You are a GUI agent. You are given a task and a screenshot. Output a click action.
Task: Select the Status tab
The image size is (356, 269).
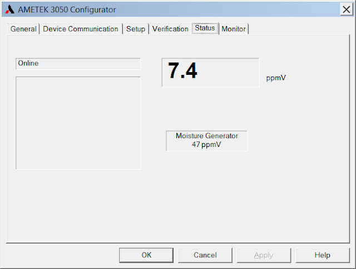pos(205,28)
